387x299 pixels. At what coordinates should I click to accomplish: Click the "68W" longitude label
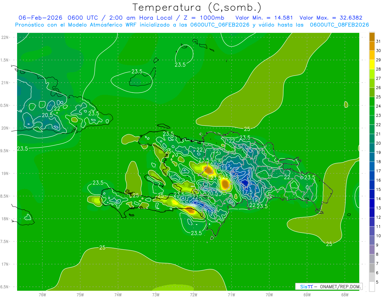tap(345, 294)
